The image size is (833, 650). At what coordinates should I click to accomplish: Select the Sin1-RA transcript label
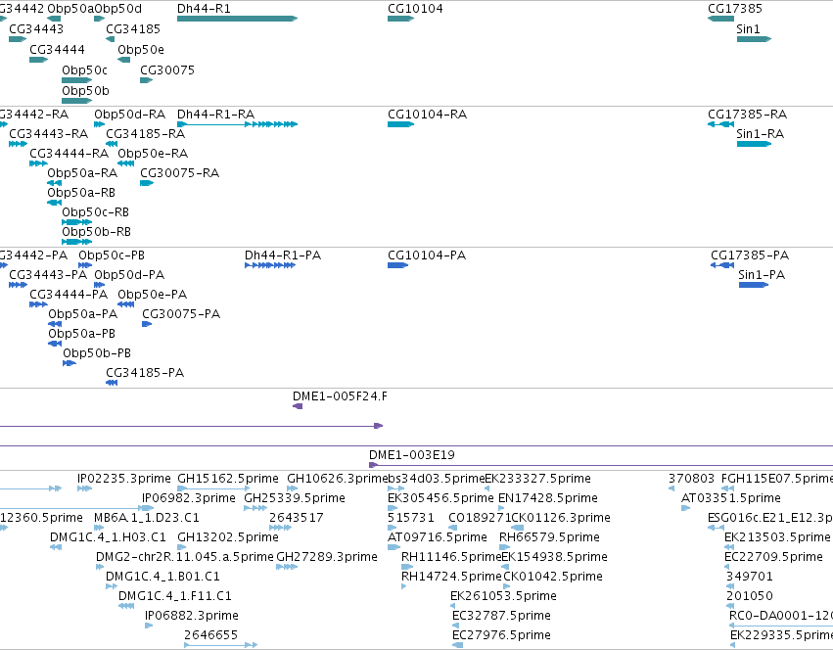761,134
